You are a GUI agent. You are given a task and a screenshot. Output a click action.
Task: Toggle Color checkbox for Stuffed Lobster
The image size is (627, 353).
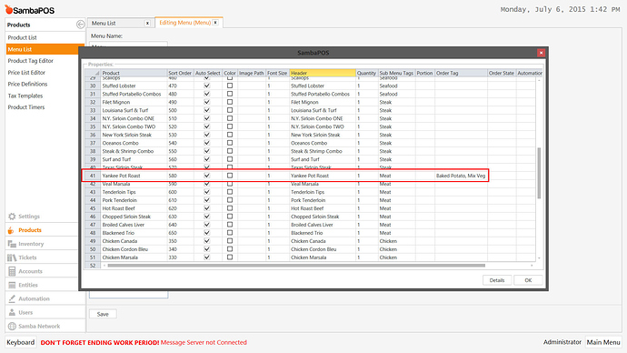tap(230, 86)
